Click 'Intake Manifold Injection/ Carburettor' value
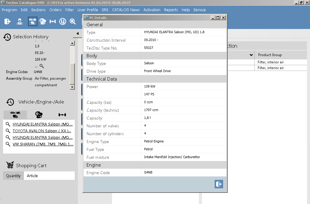This screenshot has width=310, height=204. click(x=172, y=157)
